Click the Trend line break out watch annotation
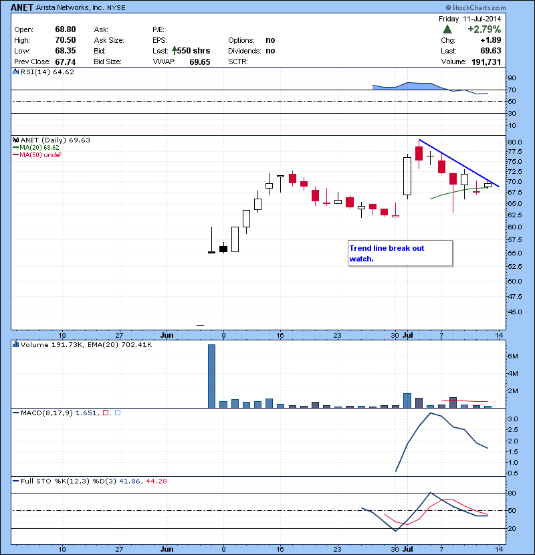This screenshot has height=555, width=535. click(x=400, y=253)
